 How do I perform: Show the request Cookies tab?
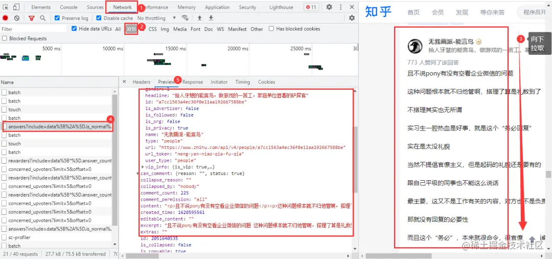point(266,82)
